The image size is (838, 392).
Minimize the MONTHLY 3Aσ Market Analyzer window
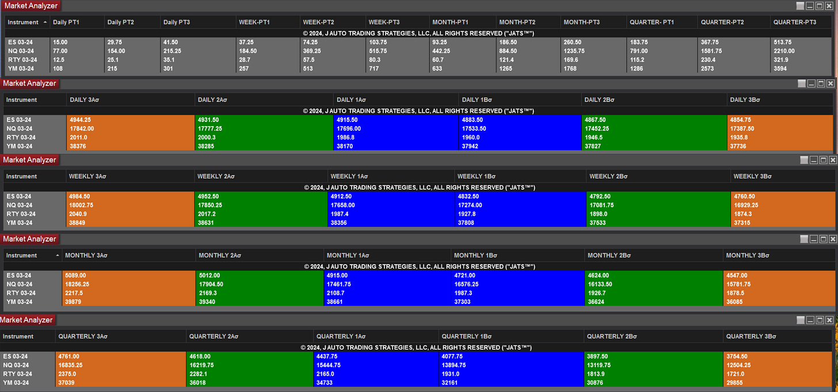click(813, 239)
